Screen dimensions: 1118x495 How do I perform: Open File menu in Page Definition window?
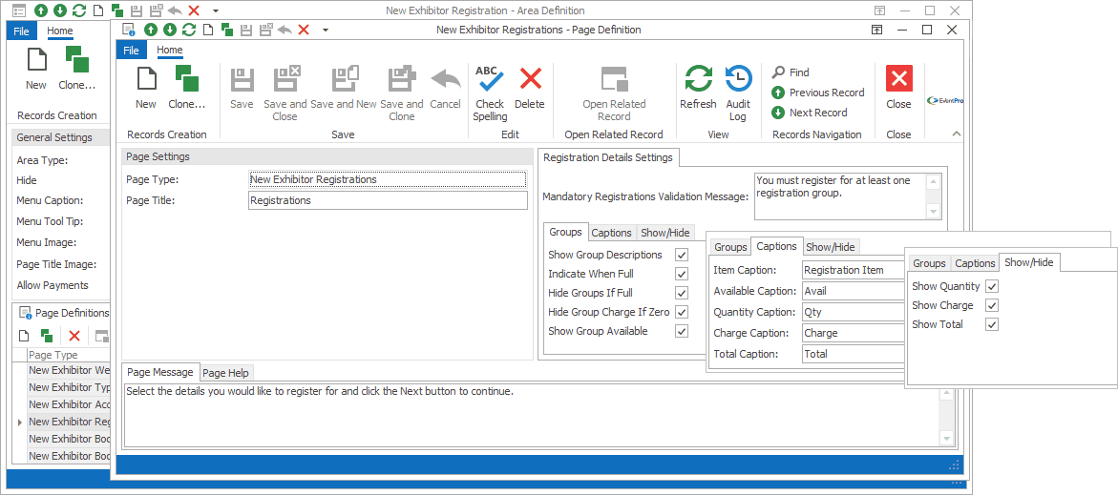click(131, 50)
